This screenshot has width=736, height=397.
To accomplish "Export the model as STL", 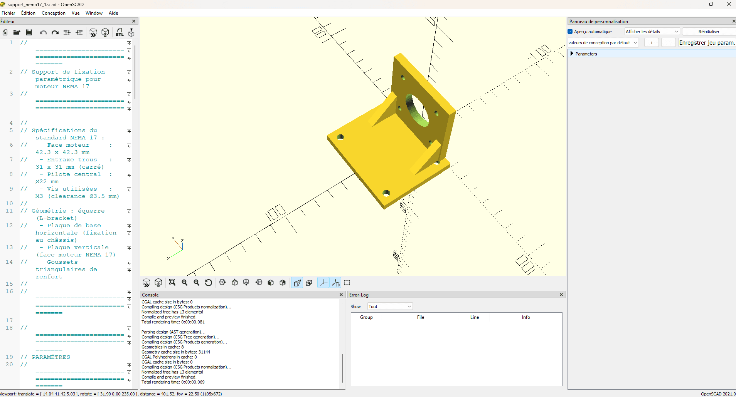I will [x=120, y=33].
